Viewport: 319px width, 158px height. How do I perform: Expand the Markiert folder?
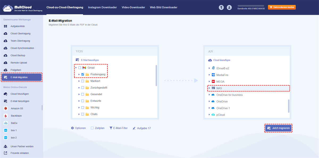click(x=79, y=81)
